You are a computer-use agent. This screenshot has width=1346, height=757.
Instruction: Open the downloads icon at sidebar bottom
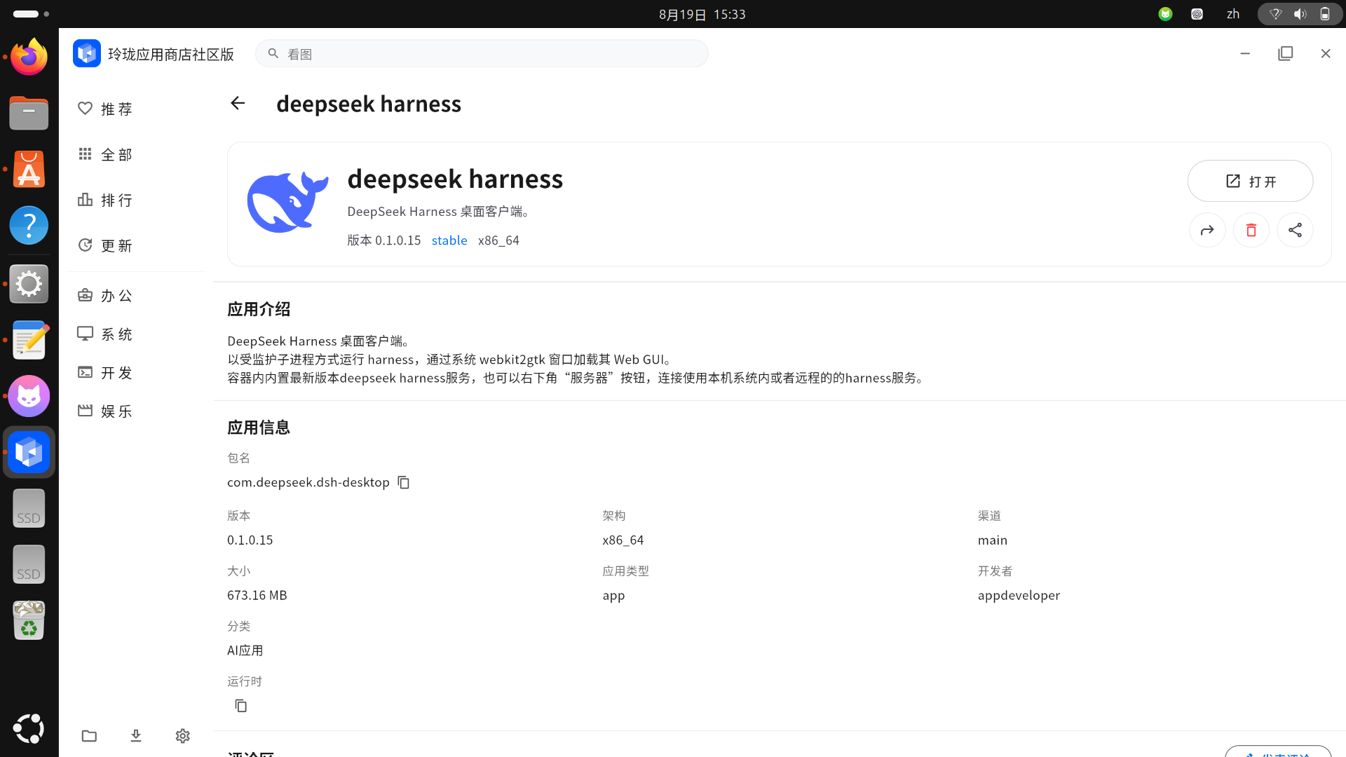[136, 736]
